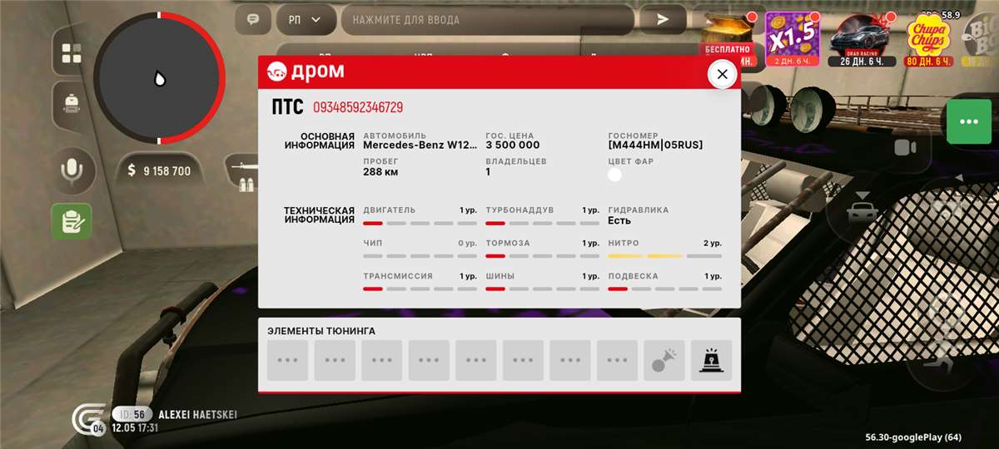Open the X1.5 bonus booster offer
The width and height of the screenshot is (999, 449).
click(x=792, y=39)
